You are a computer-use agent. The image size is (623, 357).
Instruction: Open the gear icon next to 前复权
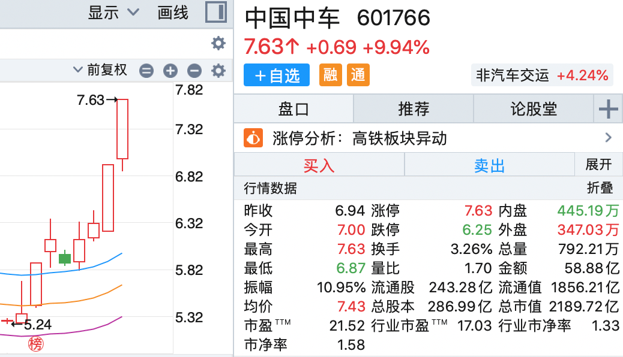(217, 70)
